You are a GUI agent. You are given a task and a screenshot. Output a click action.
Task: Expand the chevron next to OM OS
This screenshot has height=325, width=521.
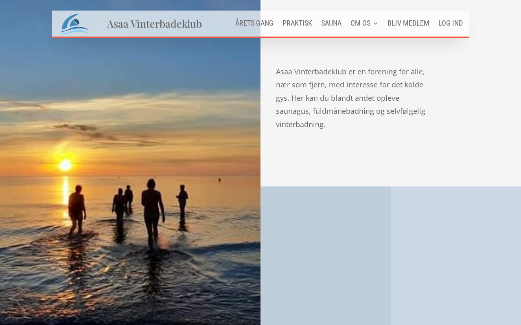pyautogui.click(x=375, y=24)
